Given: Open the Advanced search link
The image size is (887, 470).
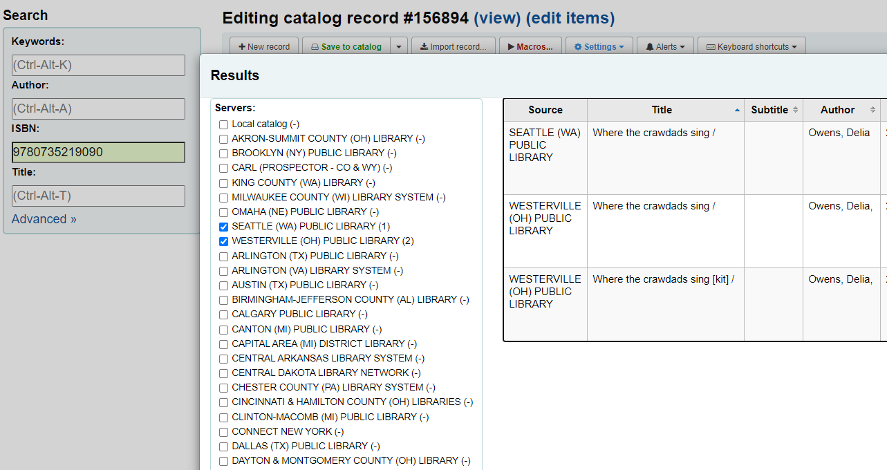Looking at the screenshot, I should (x=44, y=219).
